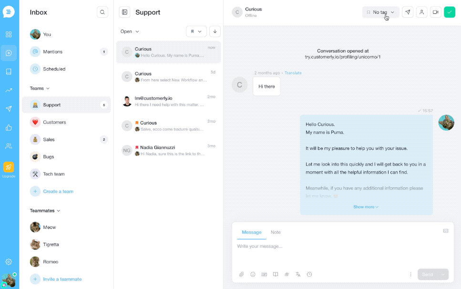The image size is (461, 289).
Task: Collapse the Teammates section
Action: [45, 210]
